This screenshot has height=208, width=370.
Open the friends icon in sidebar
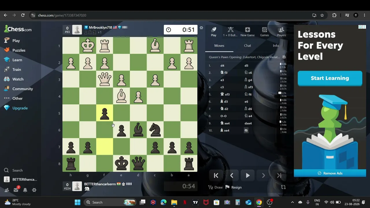tap(7, 190)
